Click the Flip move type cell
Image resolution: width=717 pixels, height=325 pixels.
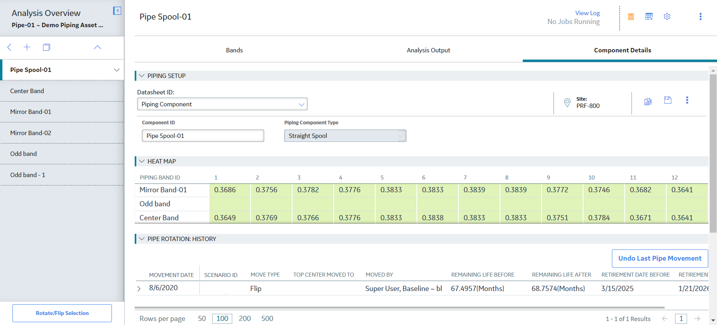[256, 289]
